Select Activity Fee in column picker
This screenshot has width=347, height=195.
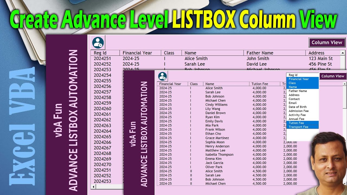(303, 115)
